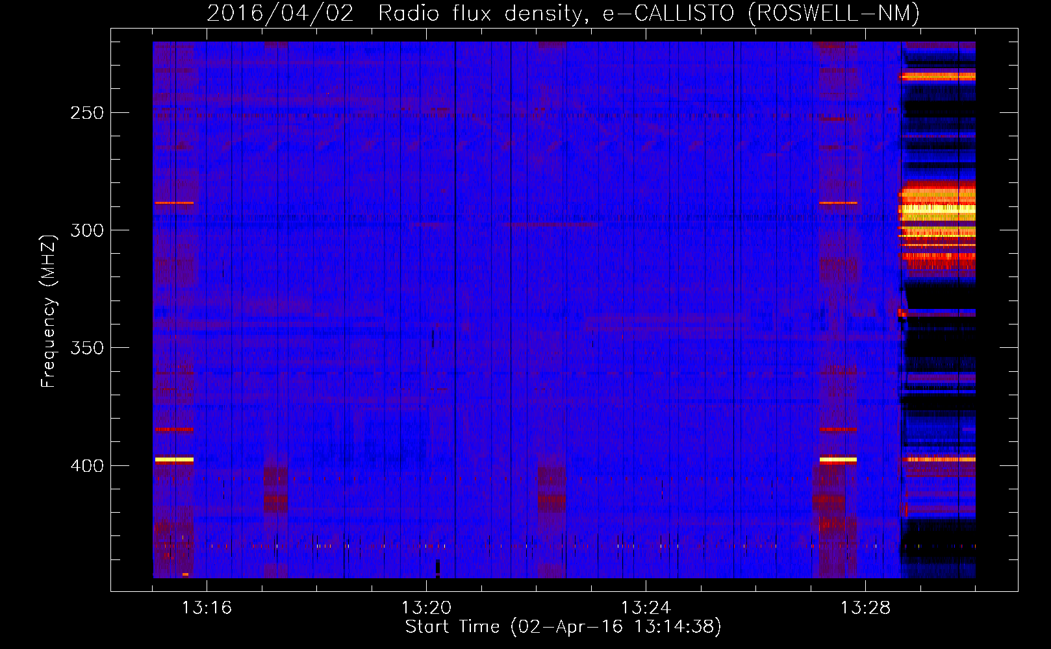Select the 13:20 time tick label
The width and height of the screenshot is (1051, 649).
click(x=426, y=608)
